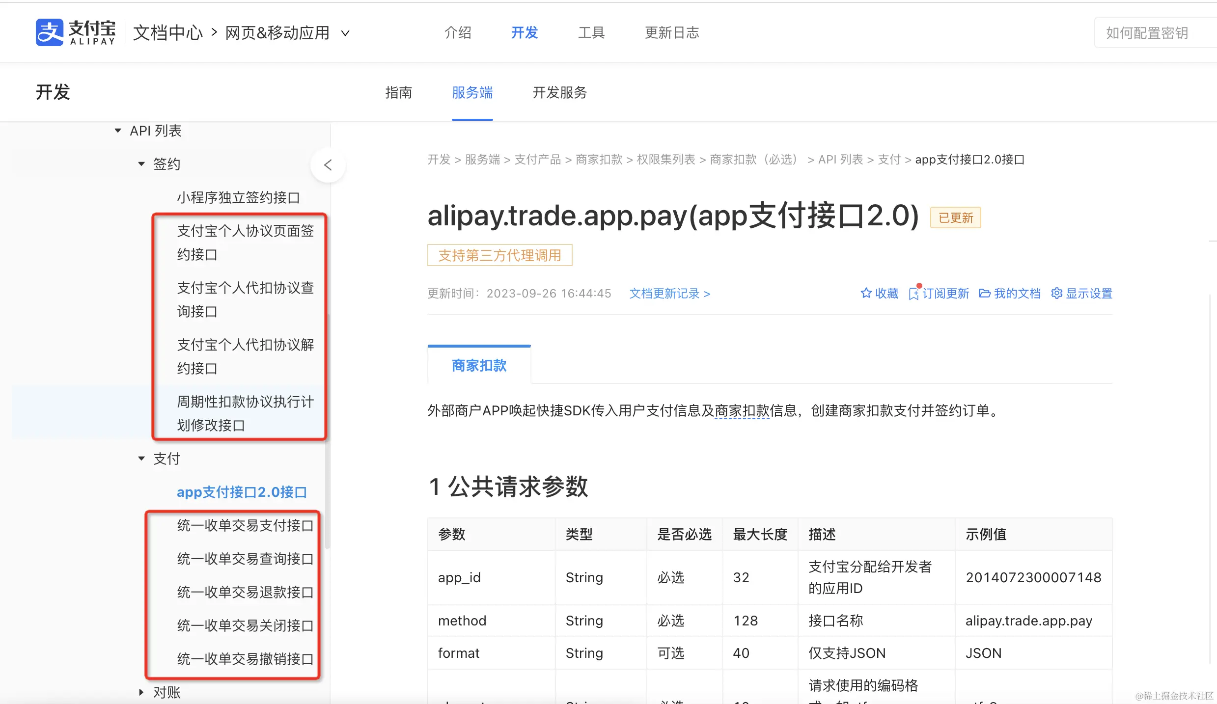1217x704 pixels.
Task: Open the 显示设置 link
Action: [x=1089, y=294]
